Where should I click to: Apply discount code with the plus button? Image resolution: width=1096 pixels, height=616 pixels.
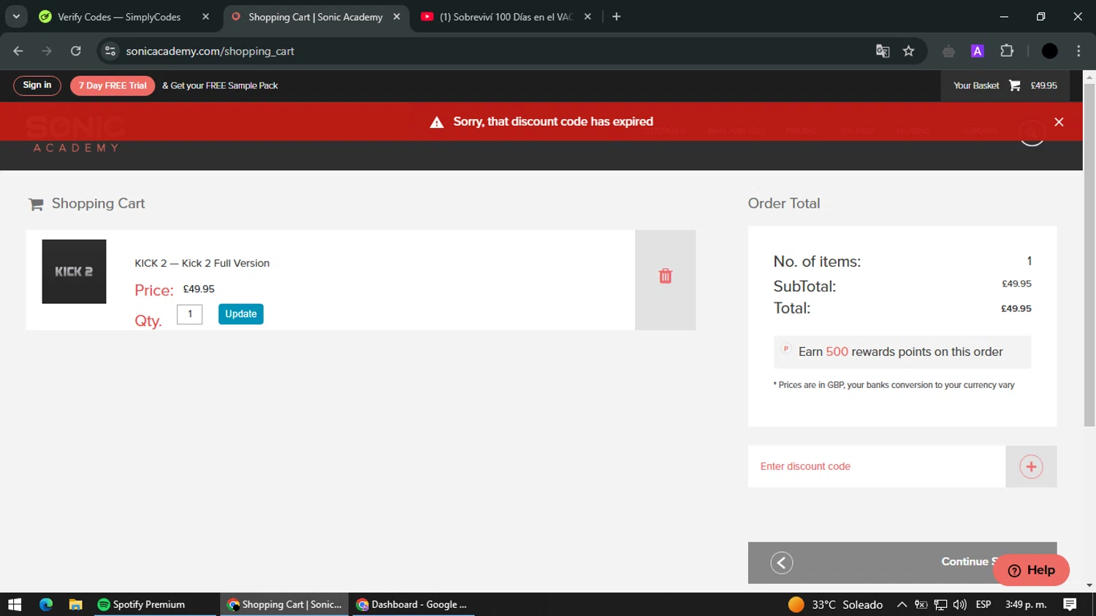click(1031, 467)
